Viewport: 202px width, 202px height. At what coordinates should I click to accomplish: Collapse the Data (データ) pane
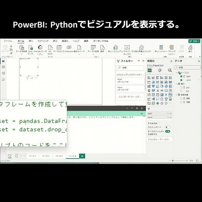(x=199, y=61)
